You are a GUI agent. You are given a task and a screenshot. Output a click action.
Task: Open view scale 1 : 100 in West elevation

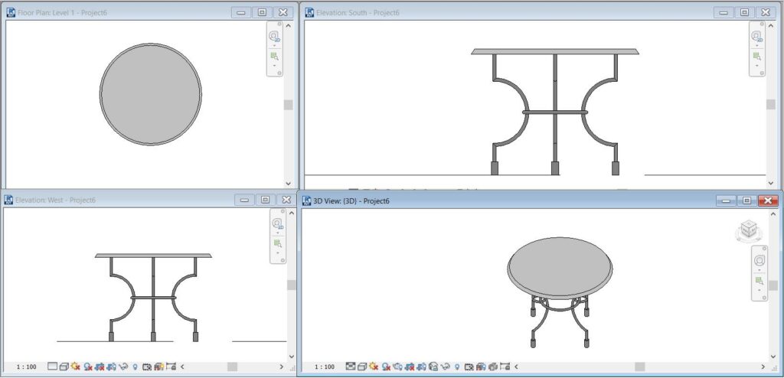(x=27, y=367)
